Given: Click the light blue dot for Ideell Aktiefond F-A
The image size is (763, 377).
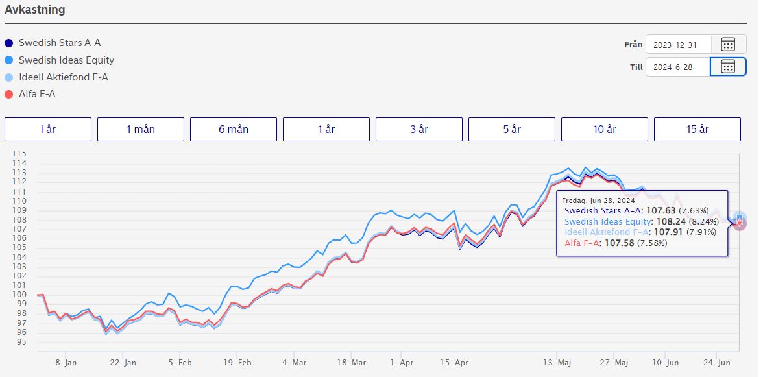Looking at the screenshot, I should tap(9, 77).
